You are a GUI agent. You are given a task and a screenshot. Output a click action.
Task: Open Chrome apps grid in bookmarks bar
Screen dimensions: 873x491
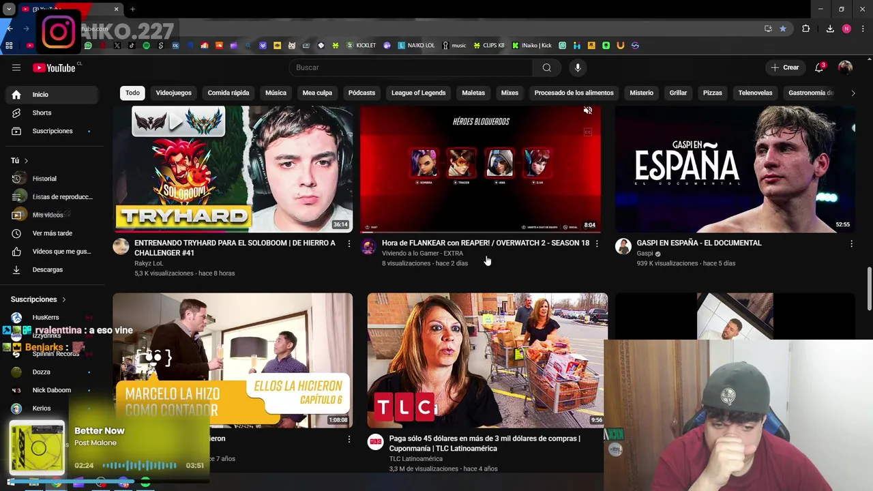(x=9, y=46)
